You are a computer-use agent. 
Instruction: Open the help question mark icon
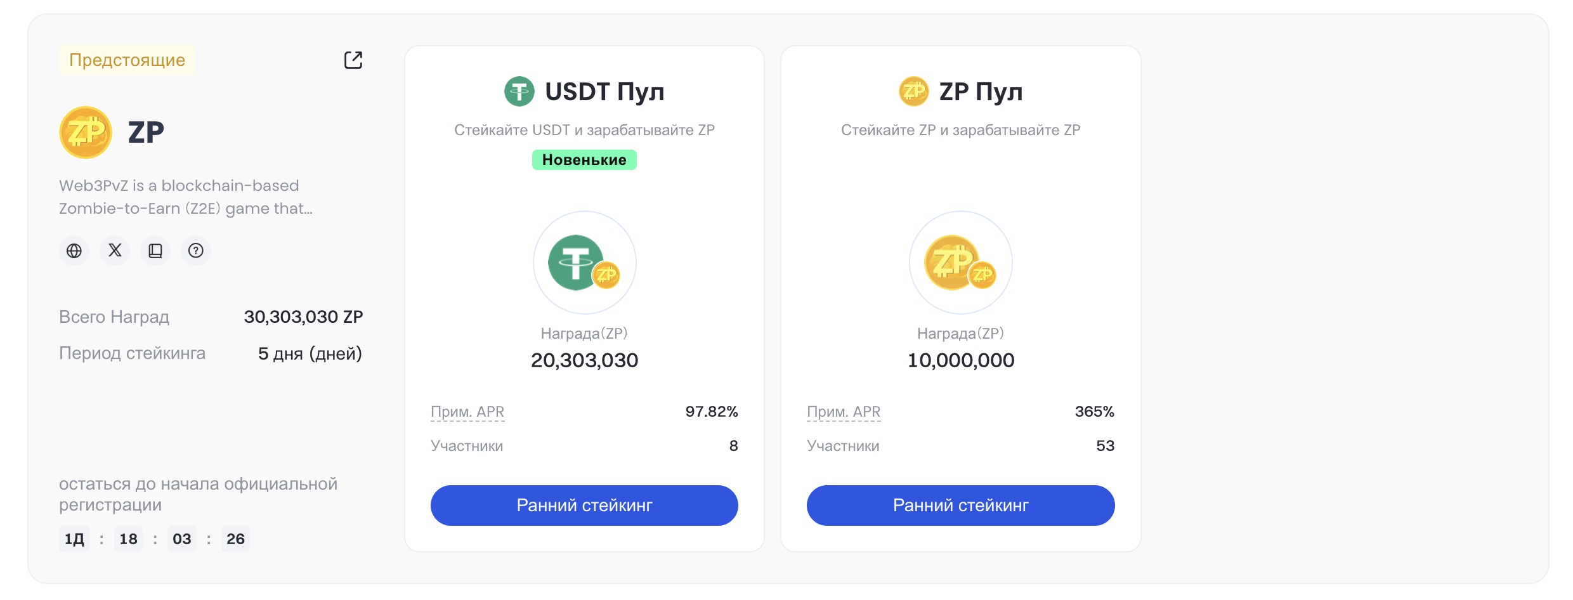196,251
